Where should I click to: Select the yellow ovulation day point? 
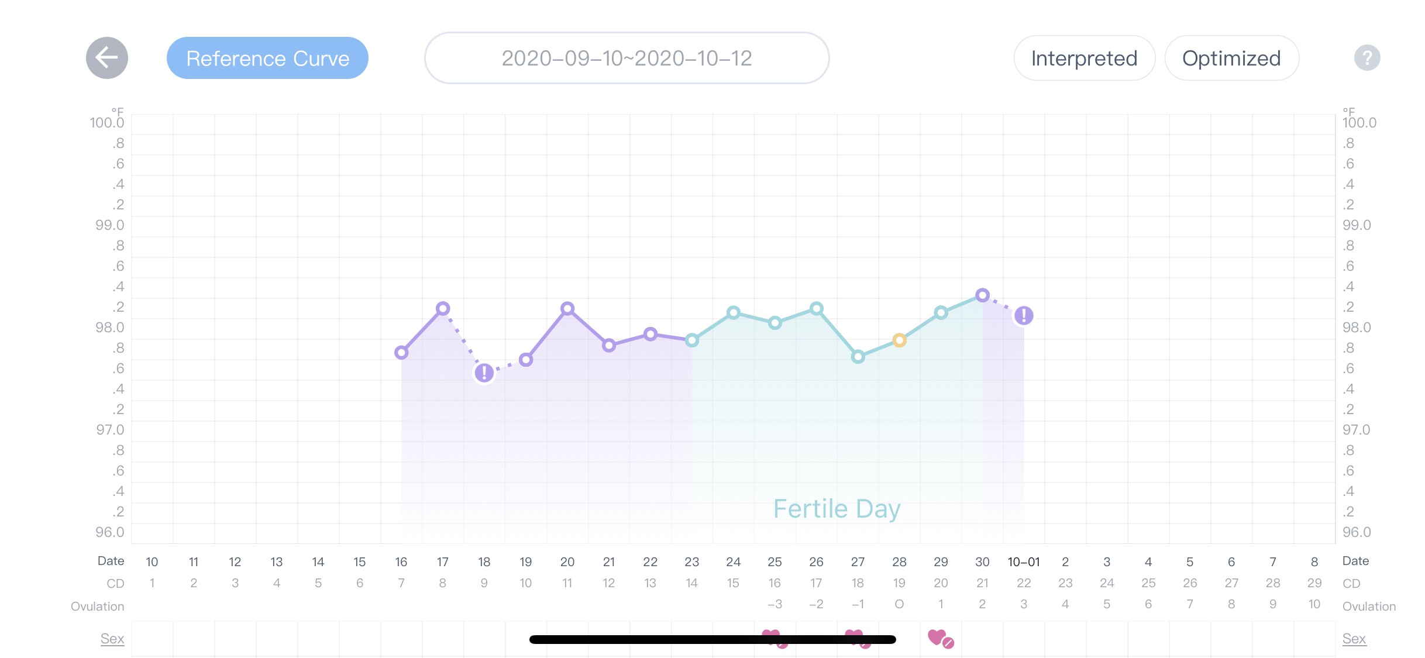(900, 340)
